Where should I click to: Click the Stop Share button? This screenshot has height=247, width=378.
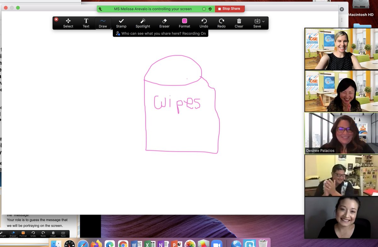[x=230, y=9]
